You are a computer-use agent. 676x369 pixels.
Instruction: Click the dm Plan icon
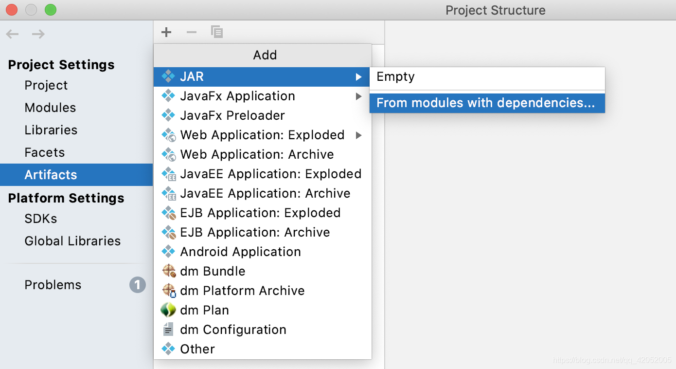pos(168,310)
